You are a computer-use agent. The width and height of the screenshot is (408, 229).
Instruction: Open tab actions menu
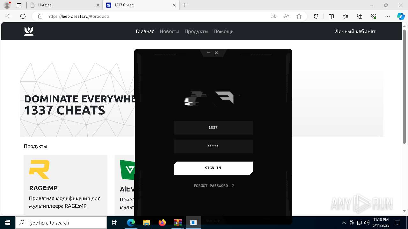19,5
